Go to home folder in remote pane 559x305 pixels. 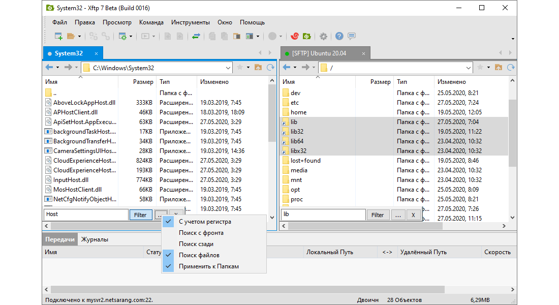click(499, 68)
